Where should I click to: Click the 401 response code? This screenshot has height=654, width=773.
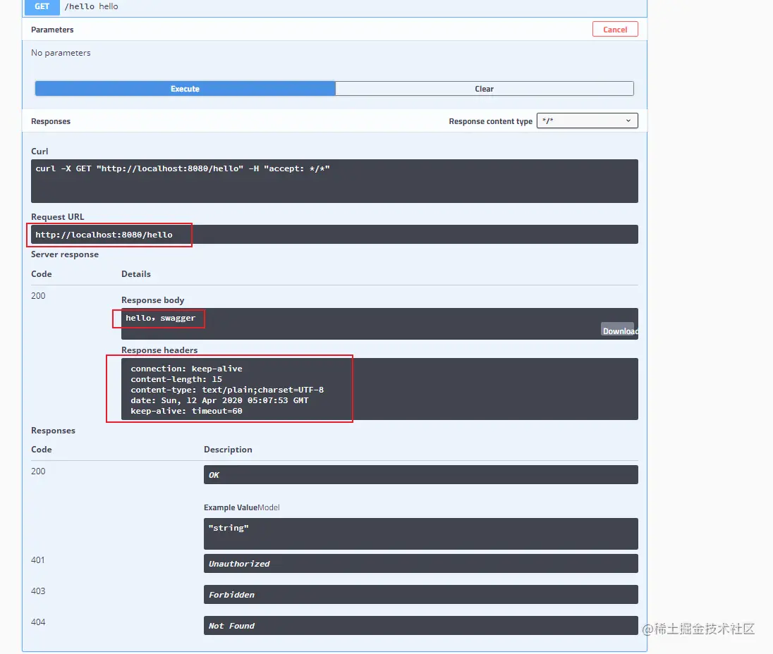click(x=38, y=560)
